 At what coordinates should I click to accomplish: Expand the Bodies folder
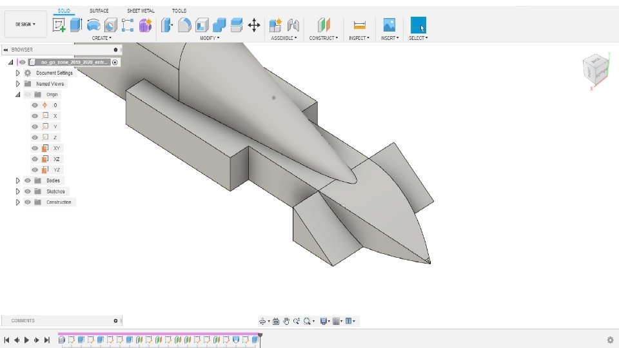pyautogui.click(x=18, y=180)
